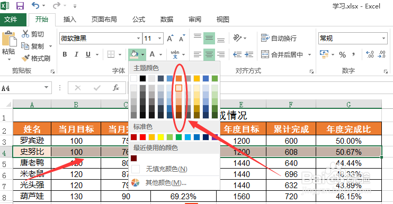The image size is (393, 204).
Task: Switch to the 公式 Formulas tab
Action: tap(139, 20)
